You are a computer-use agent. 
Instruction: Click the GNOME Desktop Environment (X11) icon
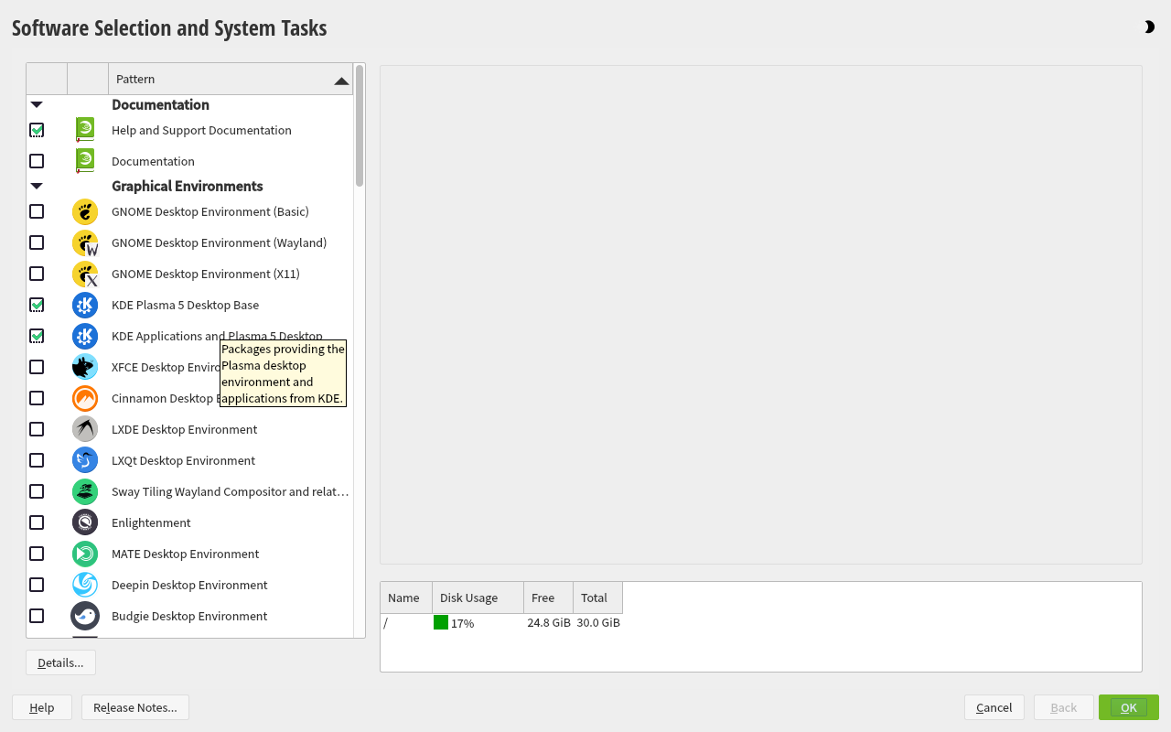85,274
